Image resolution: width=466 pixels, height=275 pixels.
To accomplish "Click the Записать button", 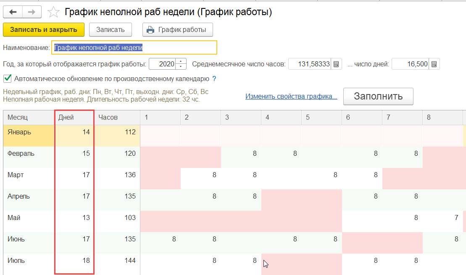I will point(110,30).
